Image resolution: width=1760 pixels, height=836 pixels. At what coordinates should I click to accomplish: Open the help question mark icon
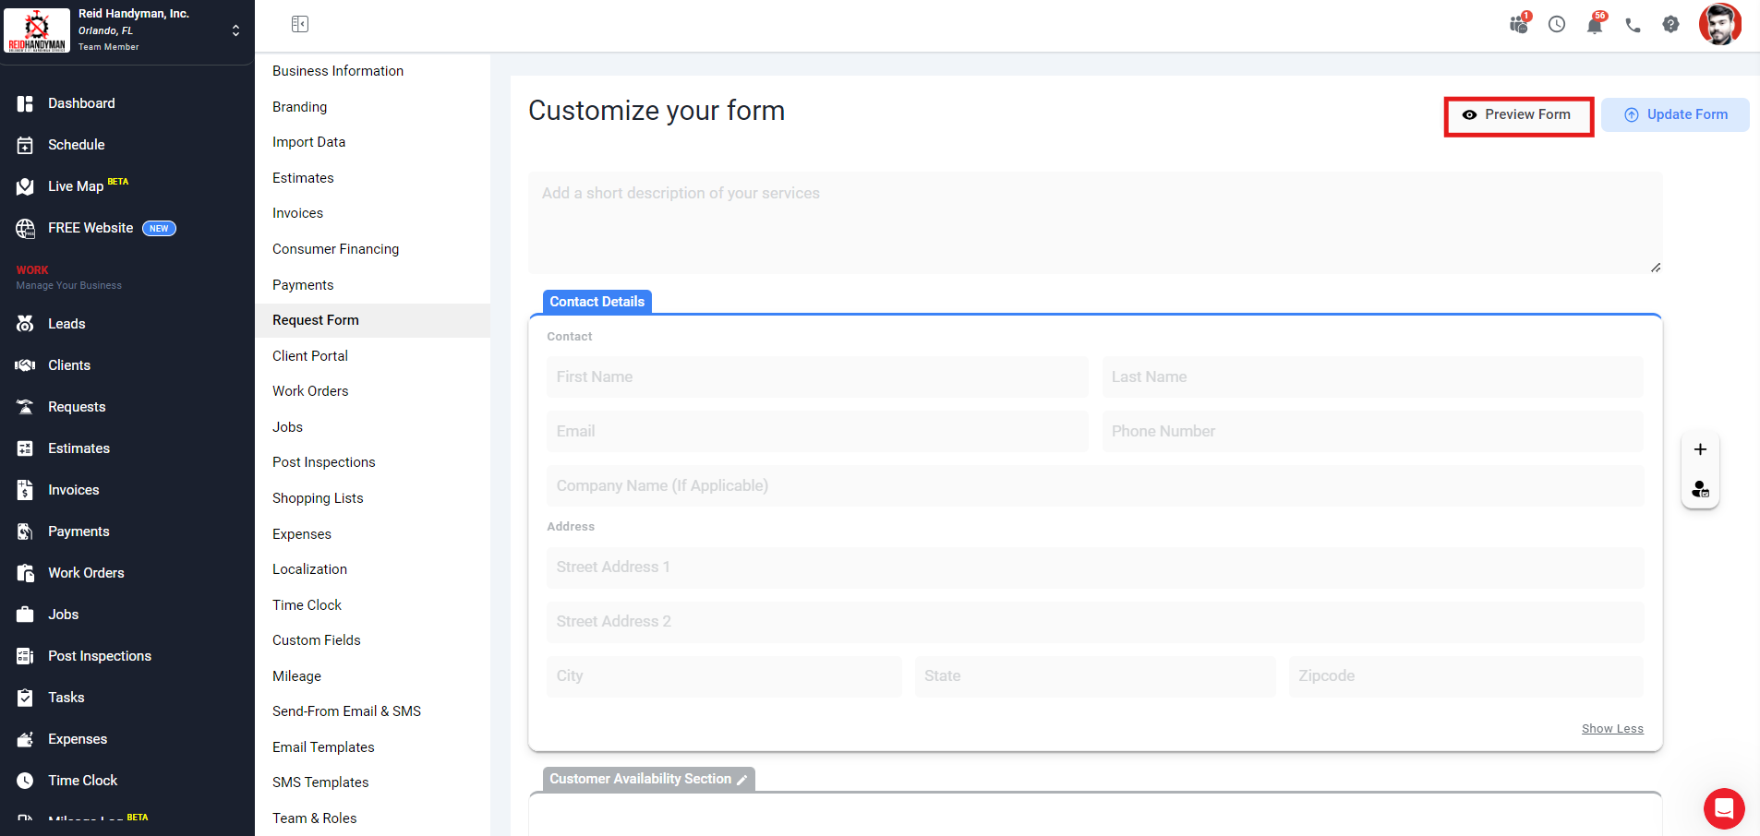1670,25
